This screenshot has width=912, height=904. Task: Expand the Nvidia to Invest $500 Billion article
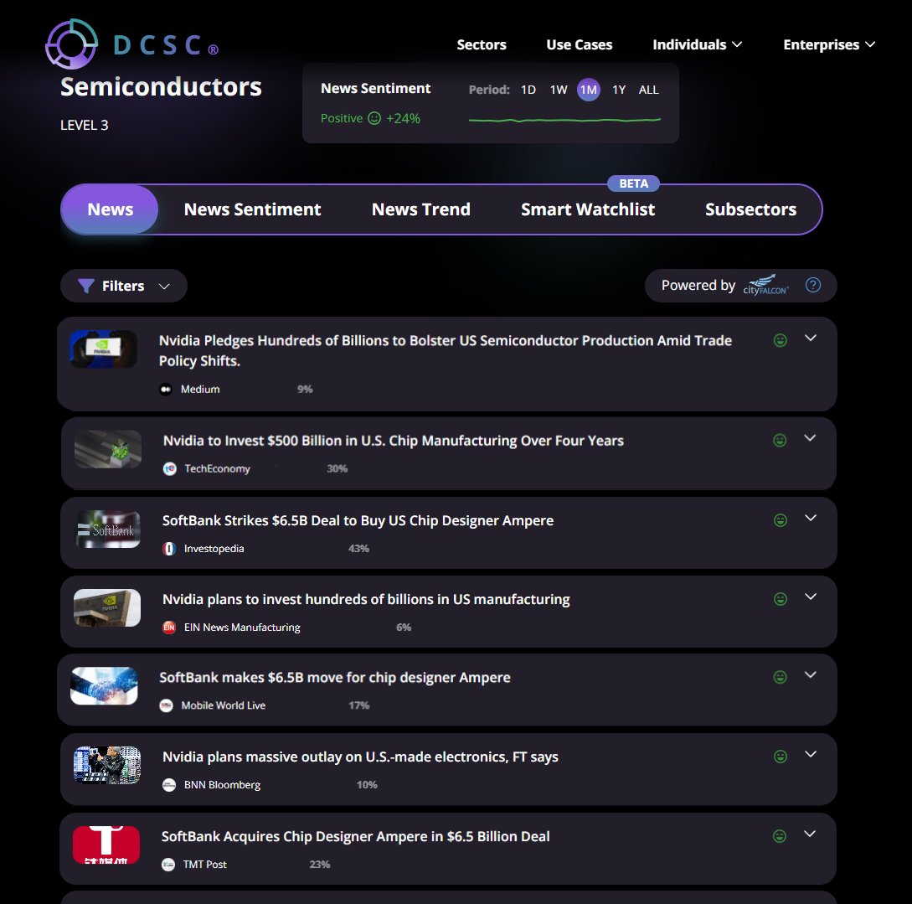(810, 438)
